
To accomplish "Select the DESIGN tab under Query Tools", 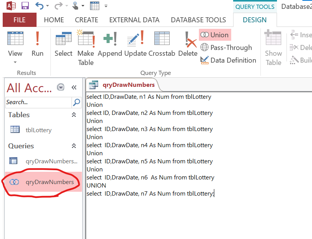I will (x=255, y=20).
